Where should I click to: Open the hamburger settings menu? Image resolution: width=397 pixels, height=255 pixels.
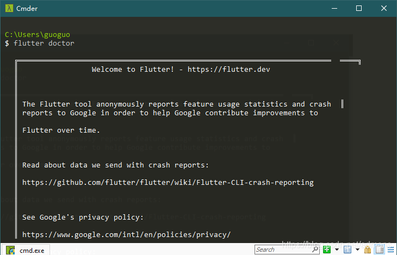coord(390,250)
